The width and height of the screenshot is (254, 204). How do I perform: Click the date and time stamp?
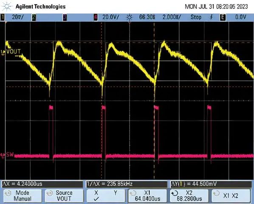(x=216, y=7)
